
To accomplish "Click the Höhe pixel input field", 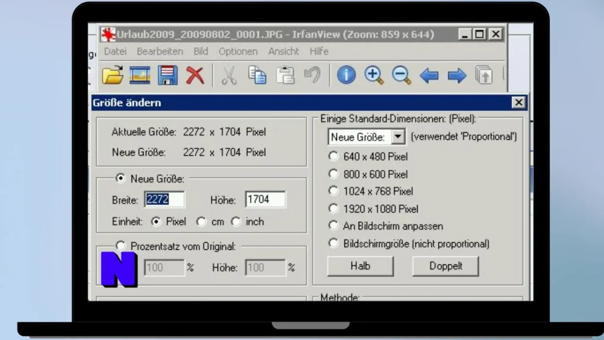I will [265, 200].
